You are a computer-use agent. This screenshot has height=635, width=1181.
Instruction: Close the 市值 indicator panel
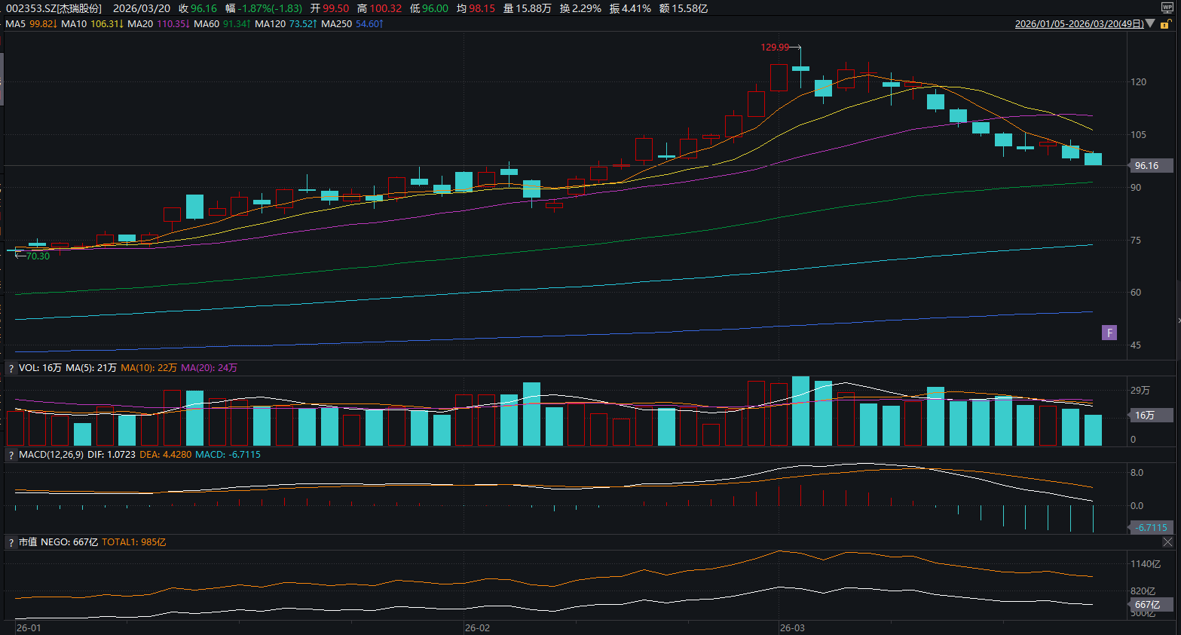tap(1167, 542)
